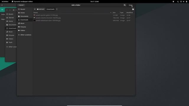
Task: Click the Open button in Add a folder dialog
Action: tap(131, 5)
